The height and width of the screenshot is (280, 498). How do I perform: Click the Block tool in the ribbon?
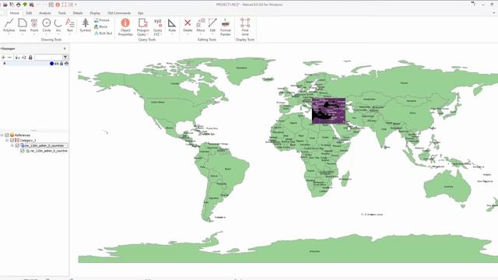click(x=100, y=26)
